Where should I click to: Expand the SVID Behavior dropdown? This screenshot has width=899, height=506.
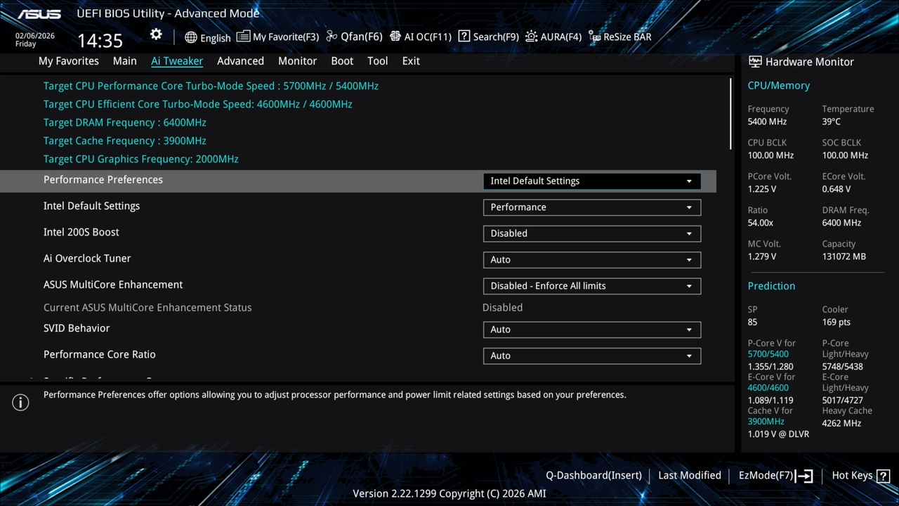[591, 329]
